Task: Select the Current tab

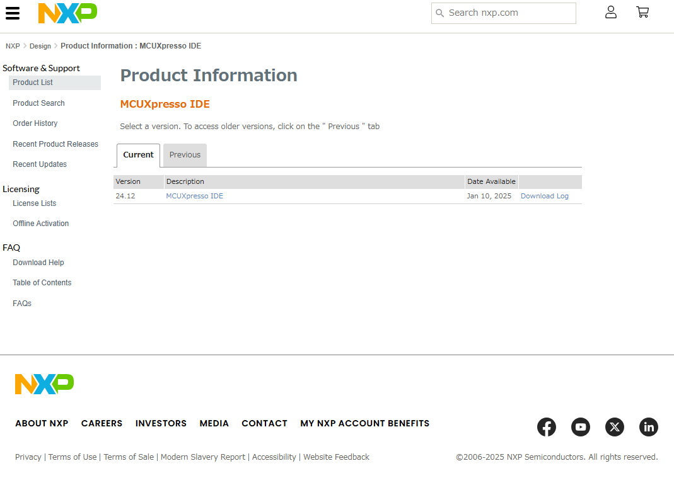Action: point(138,155)
